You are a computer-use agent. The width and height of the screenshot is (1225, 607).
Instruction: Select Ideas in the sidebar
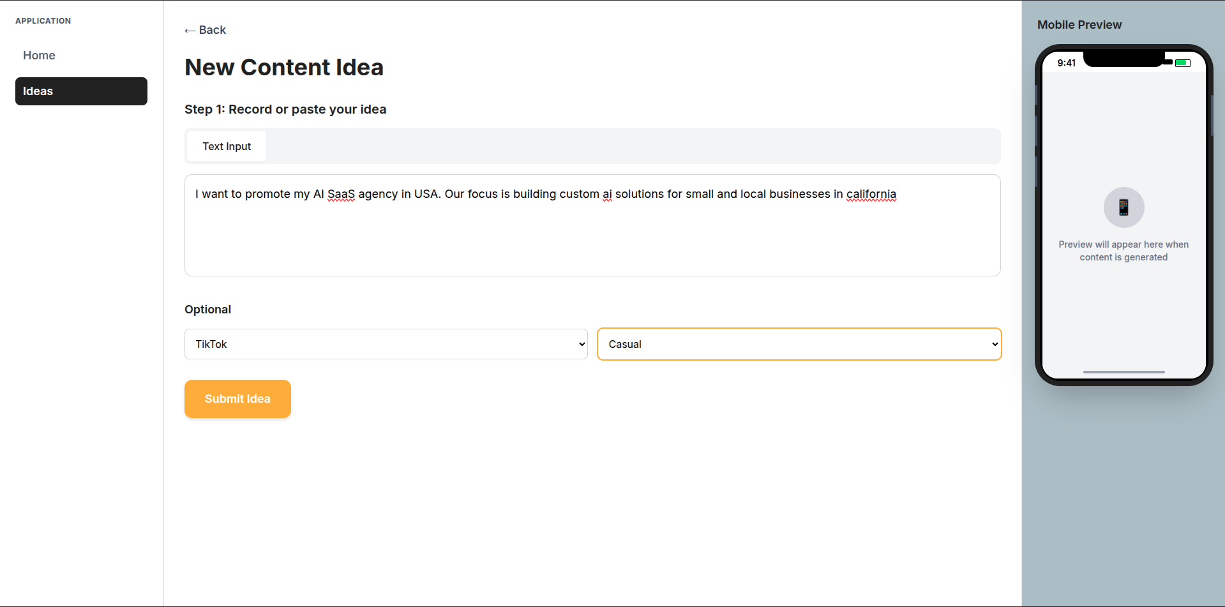(81, 91)
